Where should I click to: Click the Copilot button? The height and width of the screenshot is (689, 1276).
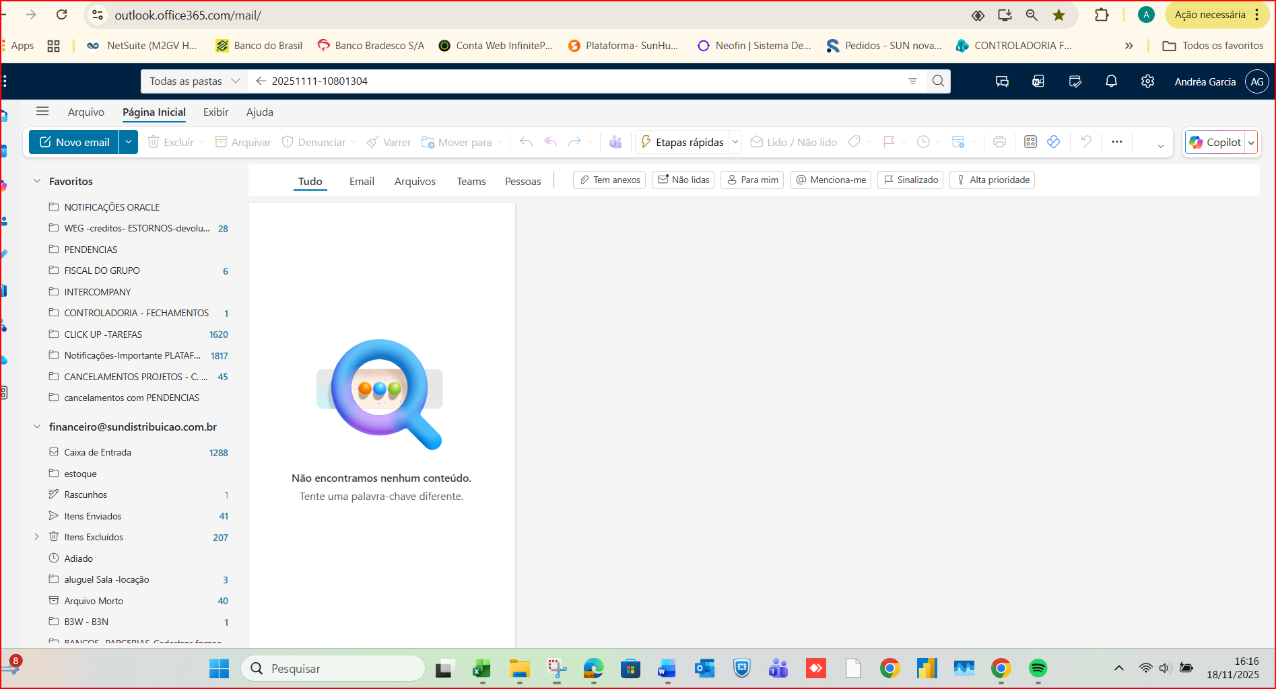point(1215,143)
